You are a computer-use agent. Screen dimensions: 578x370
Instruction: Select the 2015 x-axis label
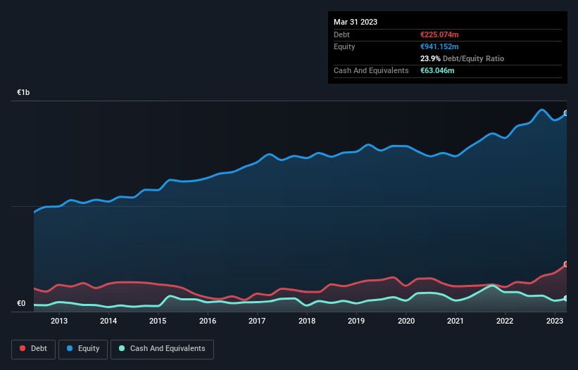(x=158, y=321)
